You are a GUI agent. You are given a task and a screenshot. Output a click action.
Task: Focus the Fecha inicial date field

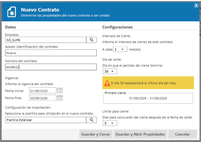coord(43,91)
